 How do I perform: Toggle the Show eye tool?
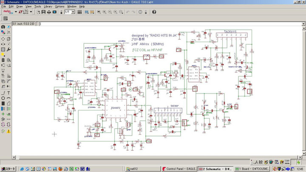point(8,27)
